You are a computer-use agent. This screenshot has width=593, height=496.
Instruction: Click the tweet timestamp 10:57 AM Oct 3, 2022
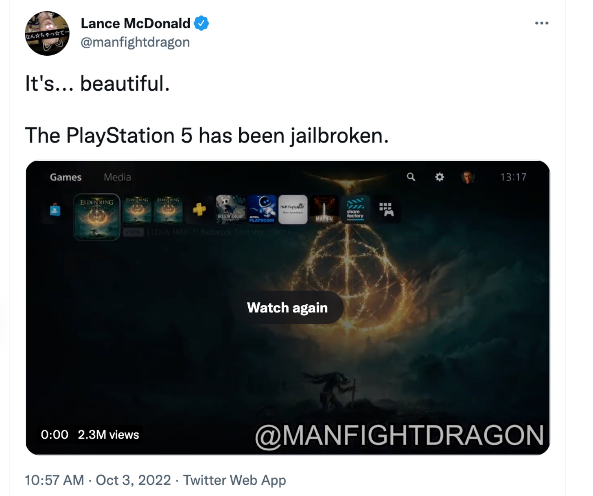(98, 480)
